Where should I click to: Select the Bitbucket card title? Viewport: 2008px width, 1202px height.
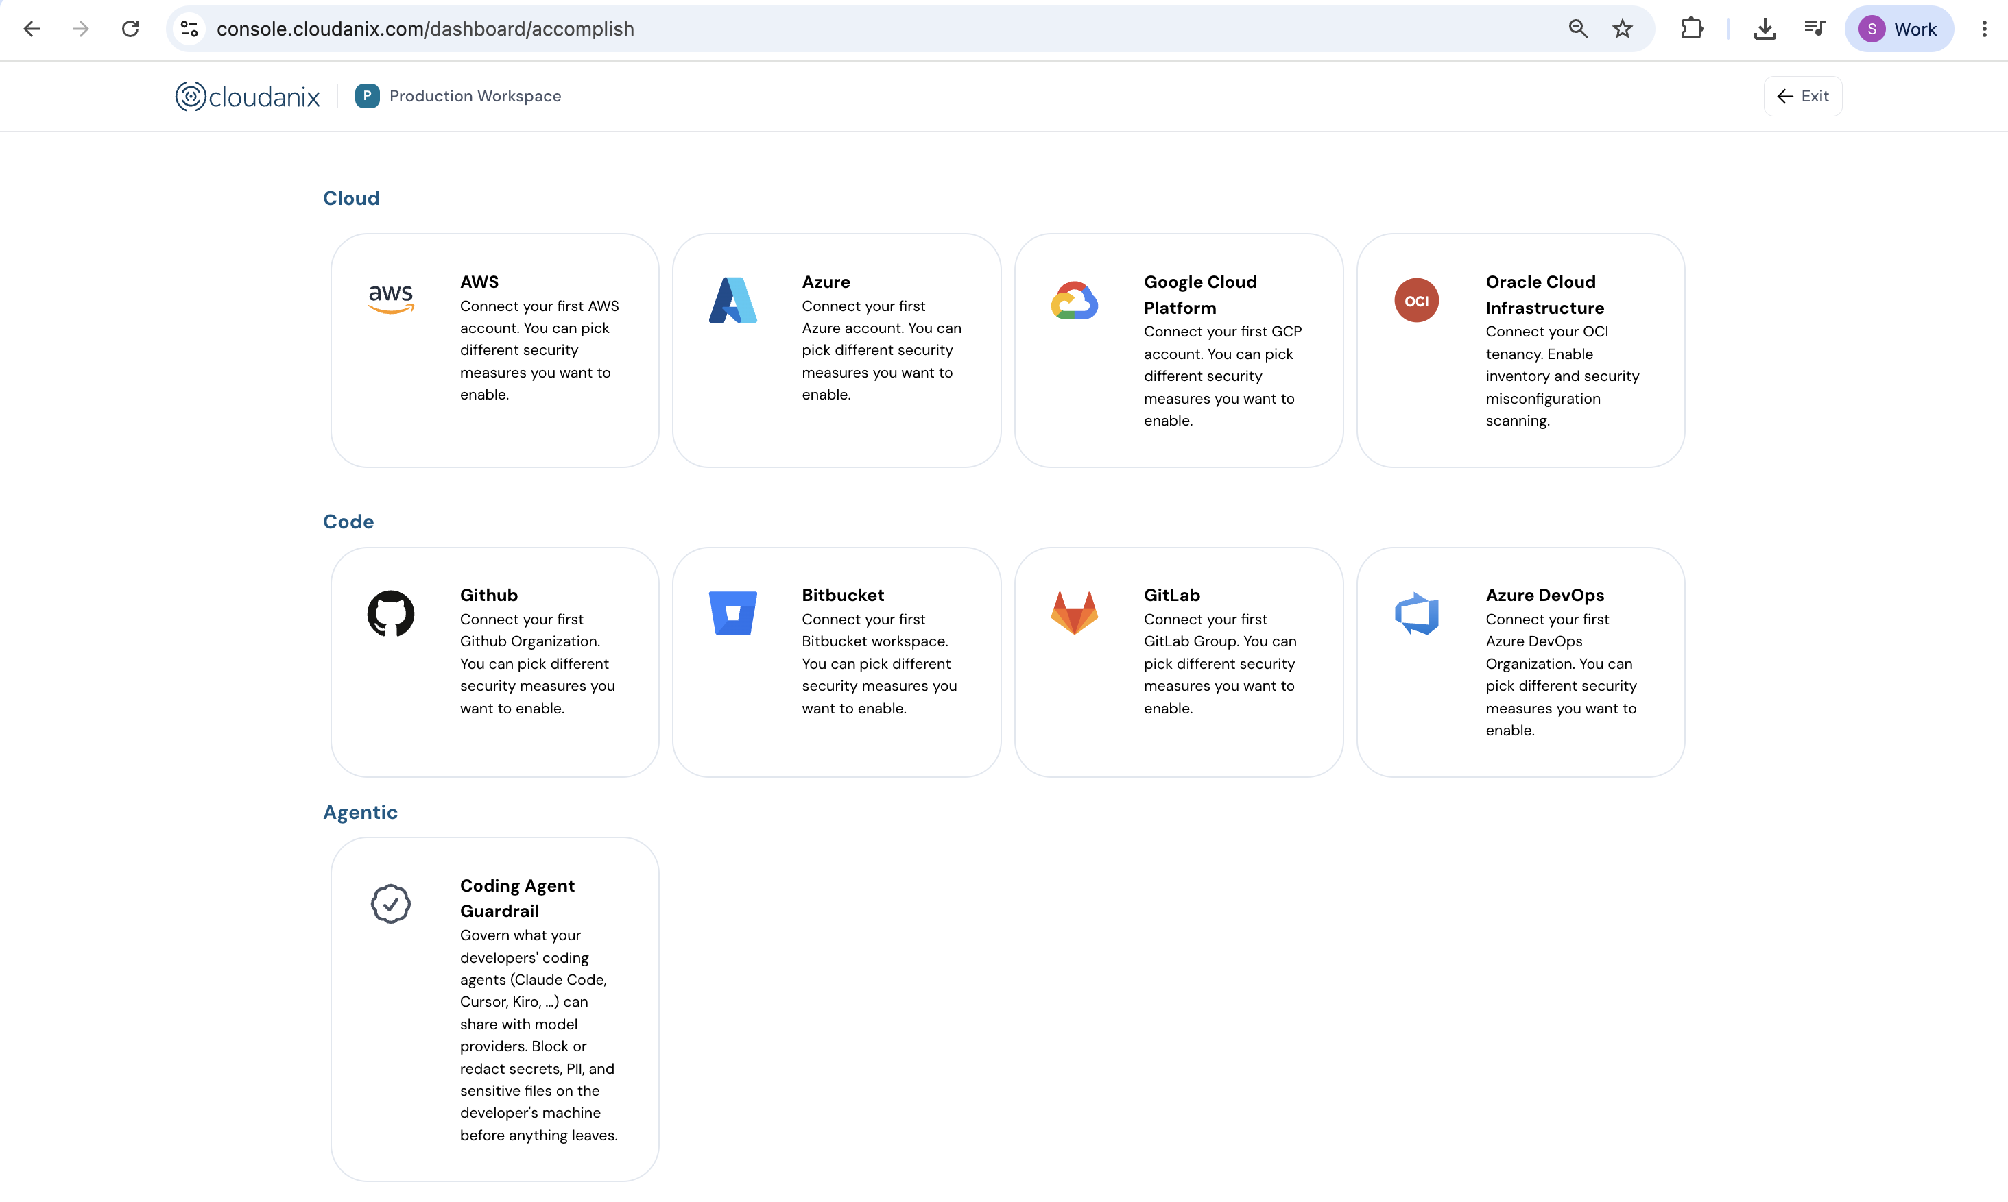point(843,596)
